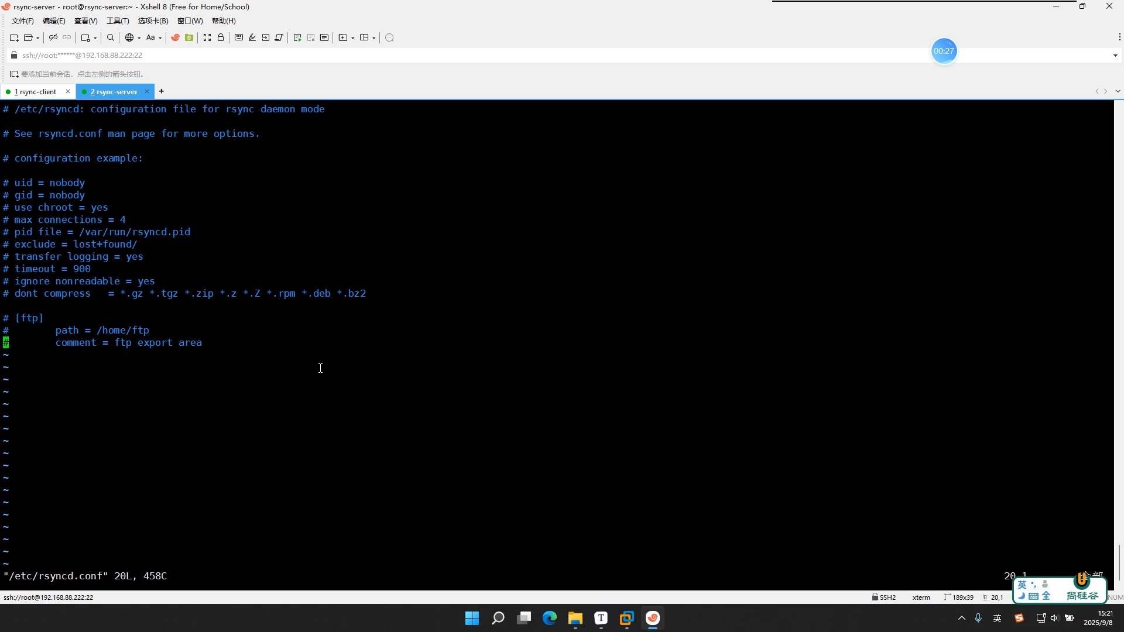
Task: Click the lock screen padlock icon
Action: [221, 38]
